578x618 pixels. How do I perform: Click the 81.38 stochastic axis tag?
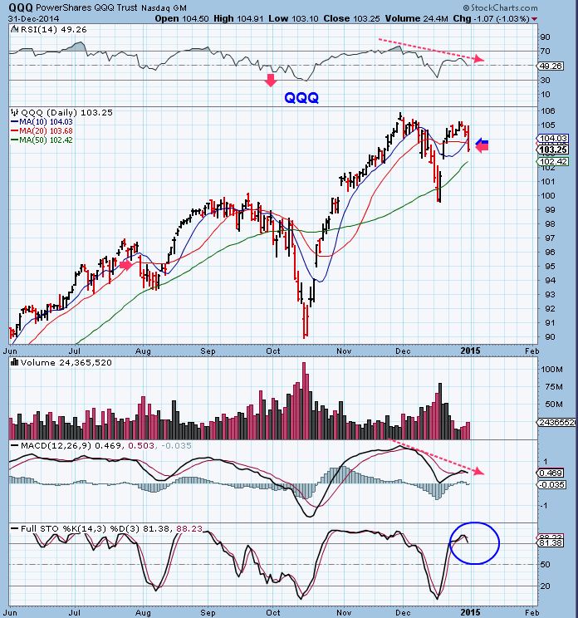point(551,543)
